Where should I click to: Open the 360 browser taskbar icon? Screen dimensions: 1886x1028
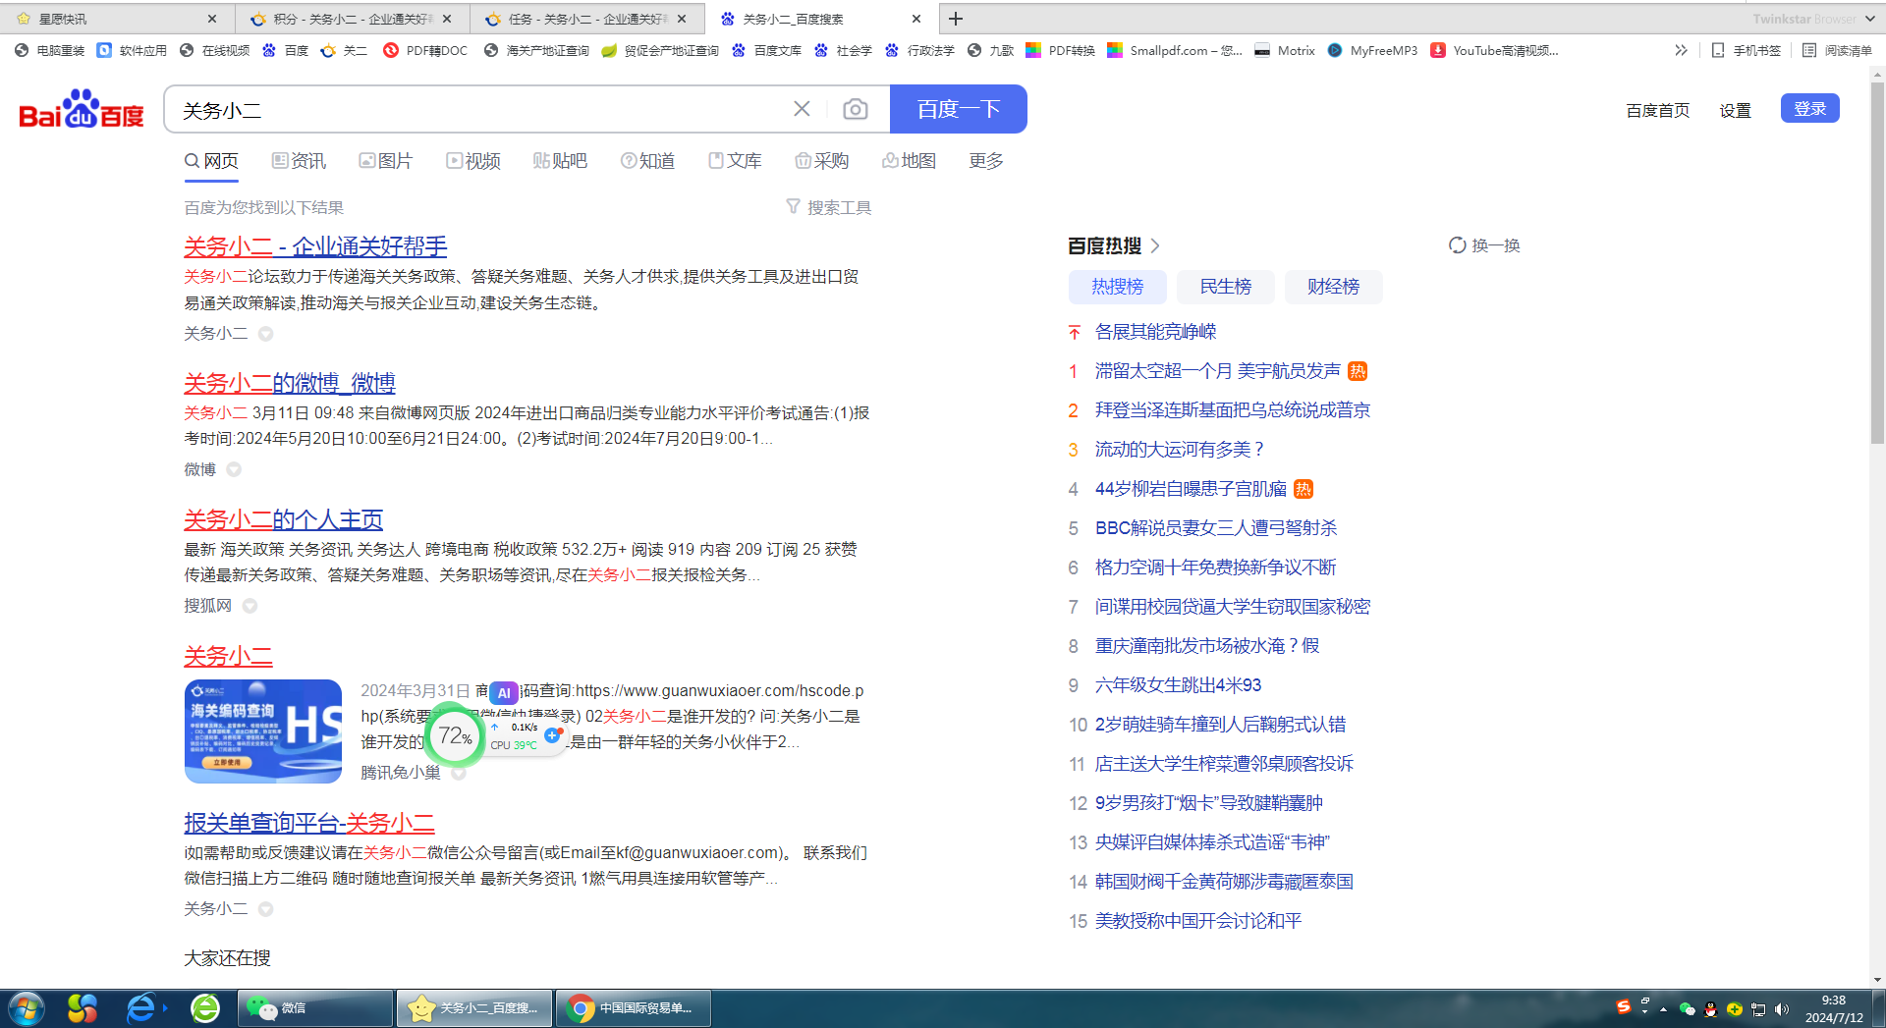tap(205, 1008)
